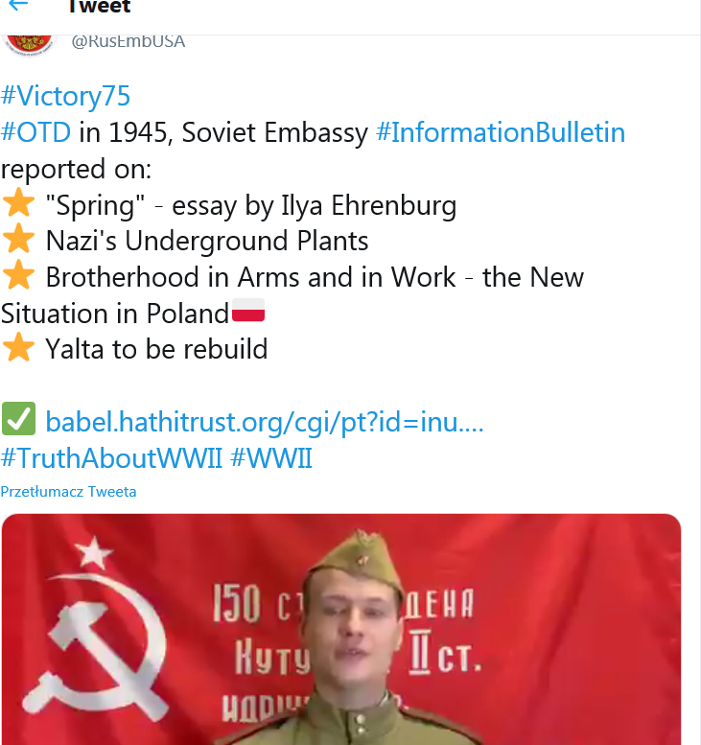The width and height of the screenshot is (701, 745).
Task: Click the Tweet header title
Action: (99, 7)
